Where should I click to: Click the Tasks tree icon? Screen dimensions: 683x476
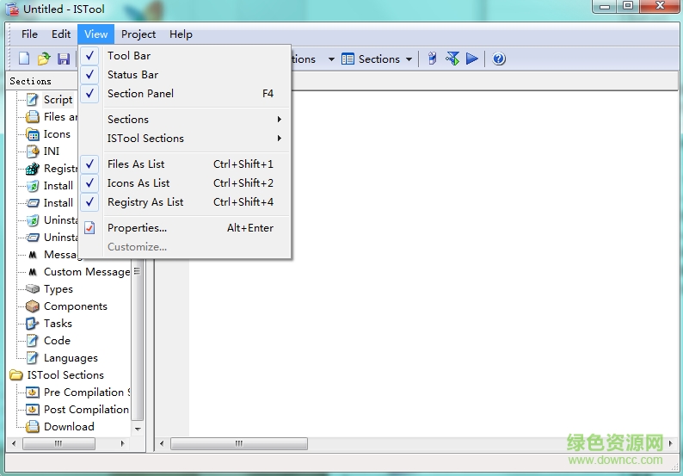pyautogui.click(x=32, y=324)
